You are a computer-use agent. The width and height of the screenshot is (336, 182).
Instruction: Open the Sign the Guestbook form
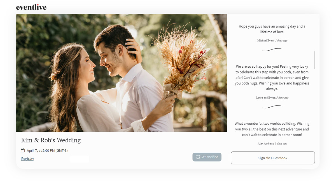tap(273, 158)
